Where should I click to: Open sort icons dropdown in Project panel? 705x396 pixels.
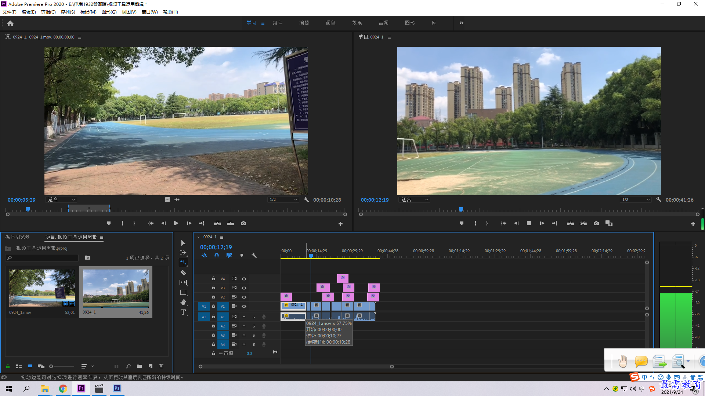click(87, 366)
